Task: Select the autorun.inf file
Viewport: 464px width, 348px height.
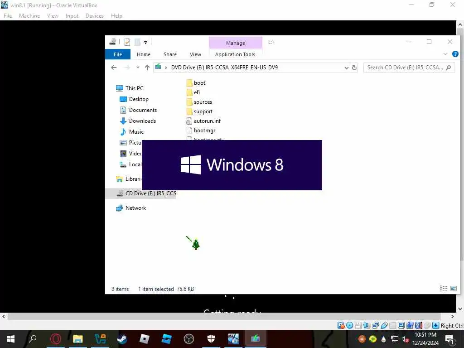Action: [x=203, y=121]
